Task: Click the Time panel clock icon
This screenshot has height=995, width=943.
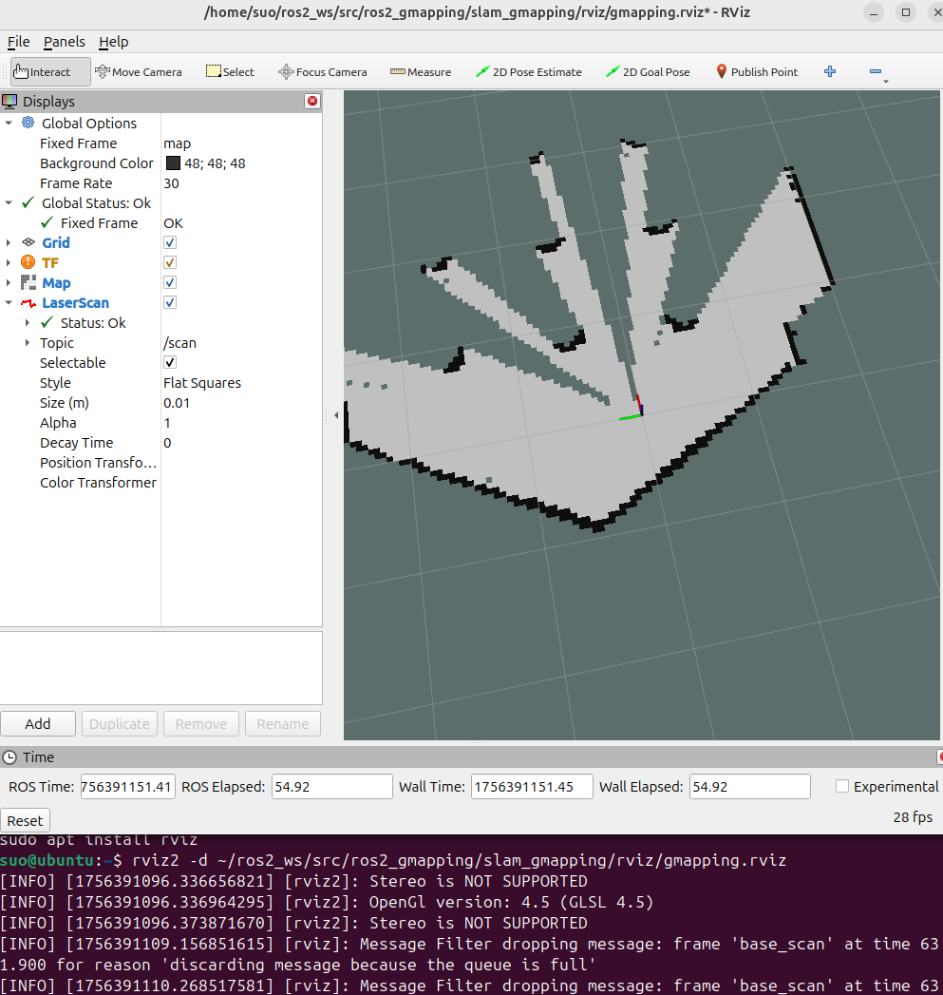Action: click(9, 757)
